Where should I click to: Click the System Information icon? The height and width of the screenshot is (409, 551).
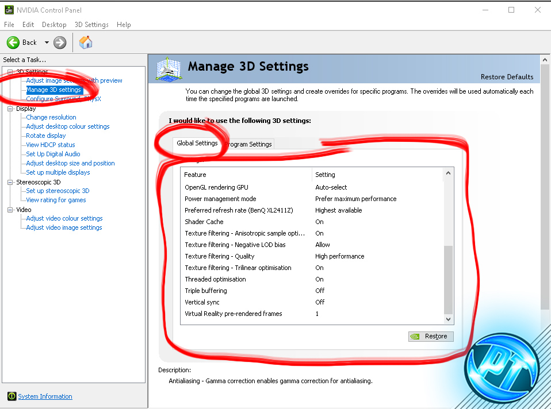12,396
